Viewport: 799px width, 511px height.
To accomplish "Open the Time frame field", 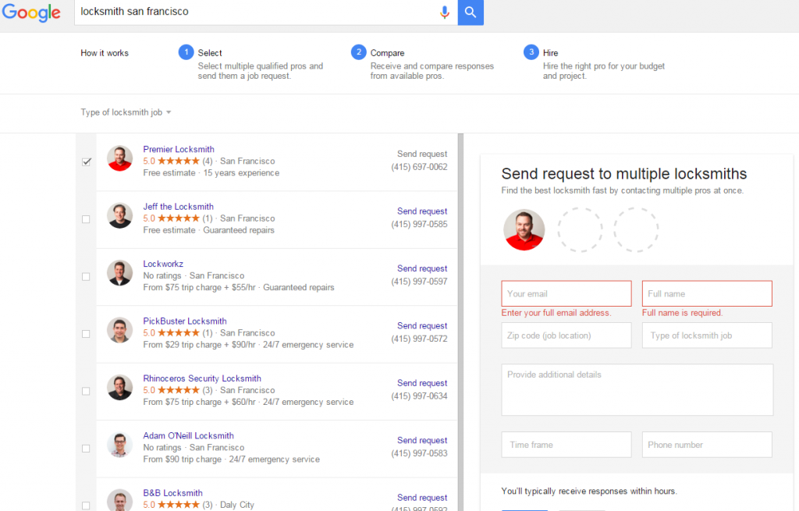I will 566,445.
